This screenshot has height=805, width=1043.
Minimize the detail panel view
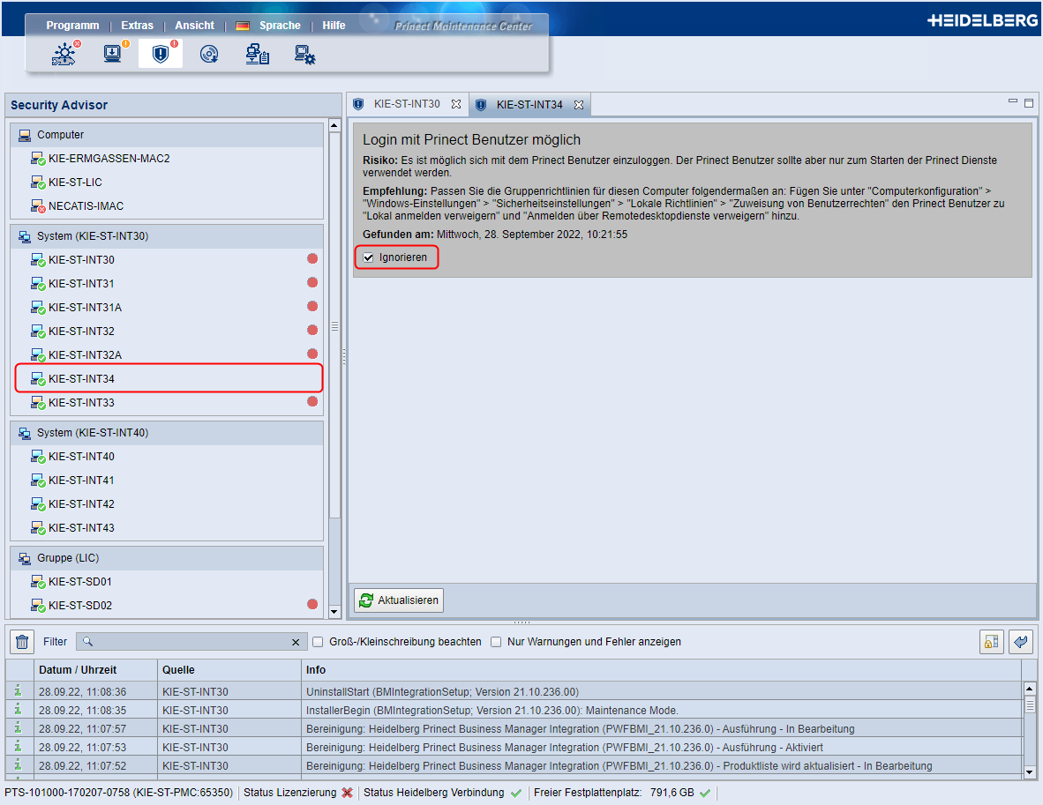(x=1012, y=101)
